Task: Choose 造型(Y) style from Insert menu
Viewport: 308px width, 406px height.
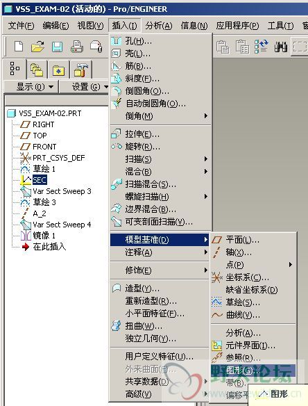Action: [x=160, y=289]
